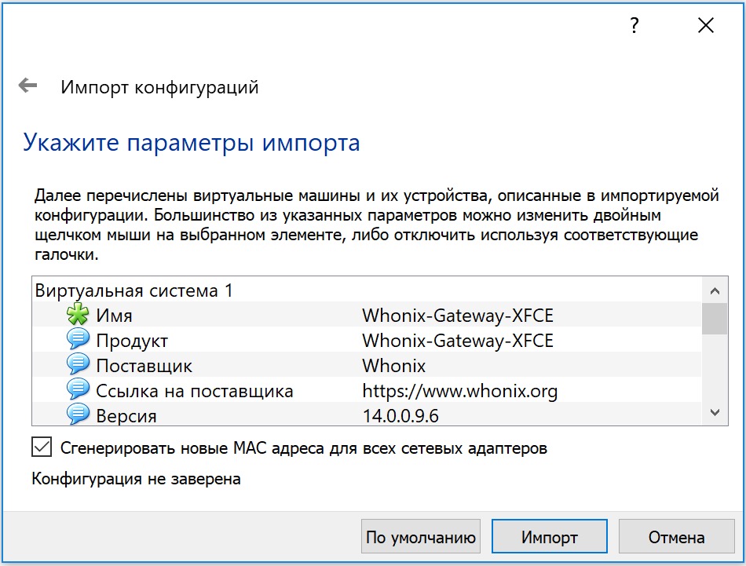
Task: Reset settings with По умолчанию button
Action: point(421,536)
